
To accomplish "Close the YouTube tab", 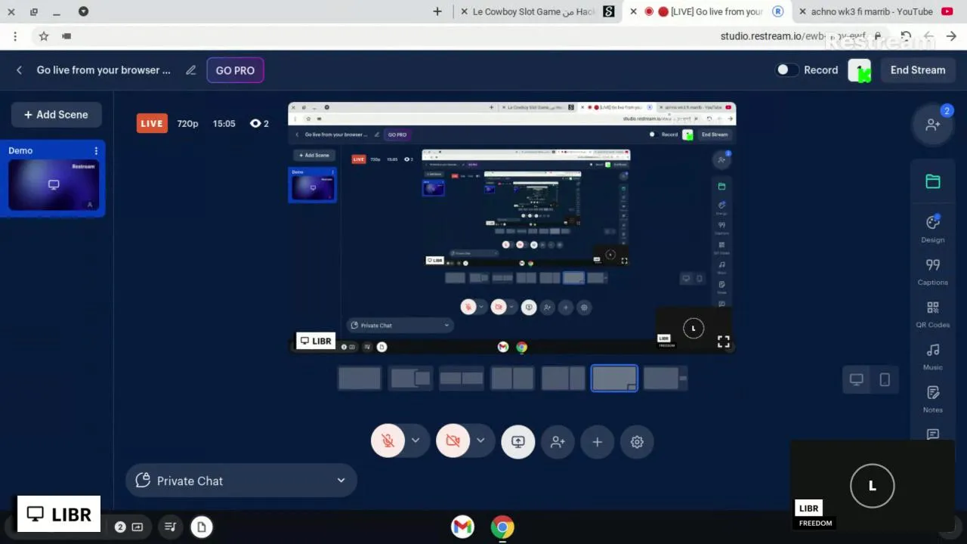I will click(803, 11).
